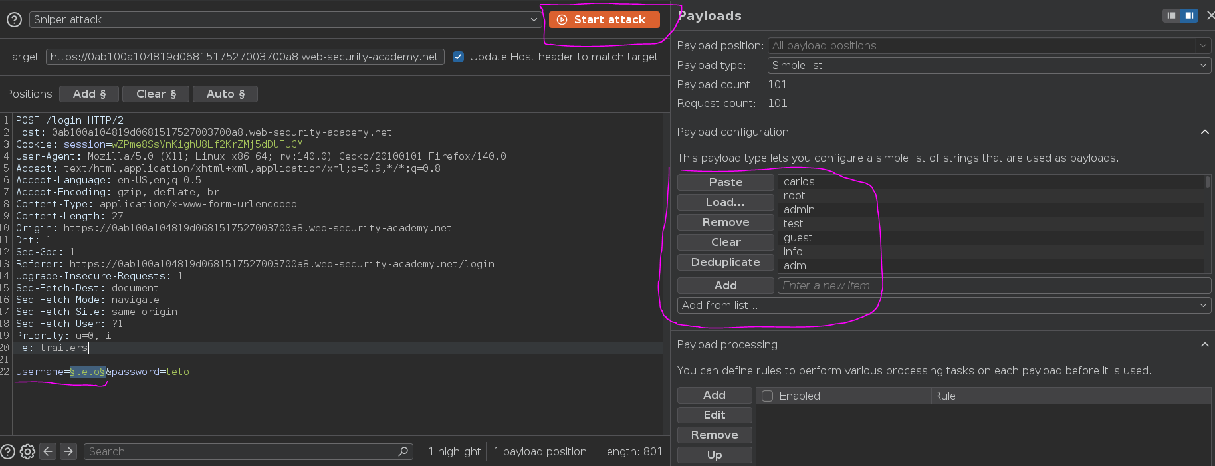Select the admin payload entry

point(991,209)
